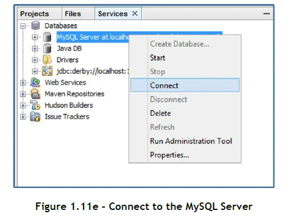Choose Delete in the context menu

pos(185,113)
